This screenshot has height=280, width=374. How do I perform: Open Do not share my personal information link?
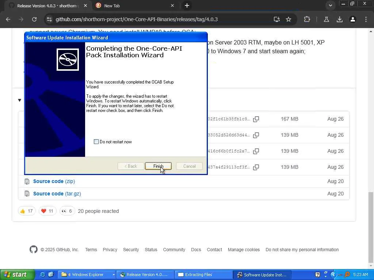pyautogui.click(x=302, y=249)
